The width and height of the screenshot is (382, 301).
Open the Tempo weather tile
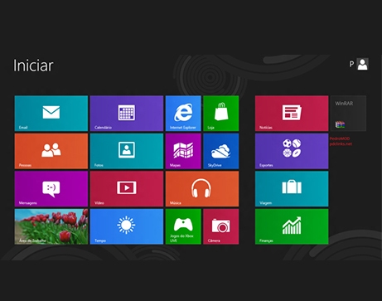[x=127, y=226]
